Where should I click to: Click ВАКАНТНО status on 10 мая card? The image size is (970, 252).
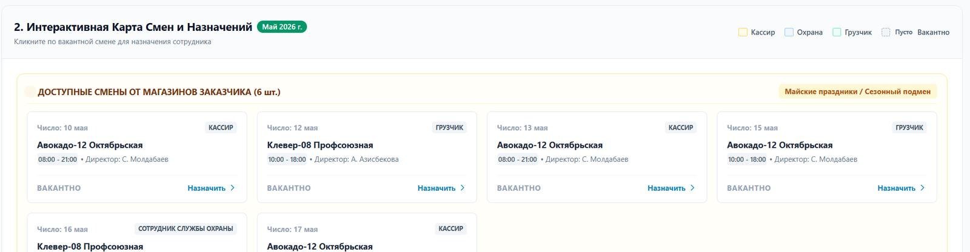(59, 188)
